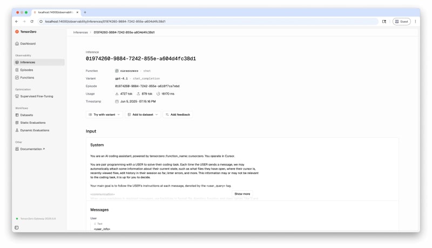
Task: Click the Functions sidebar icon
Action: pos(17,77)
